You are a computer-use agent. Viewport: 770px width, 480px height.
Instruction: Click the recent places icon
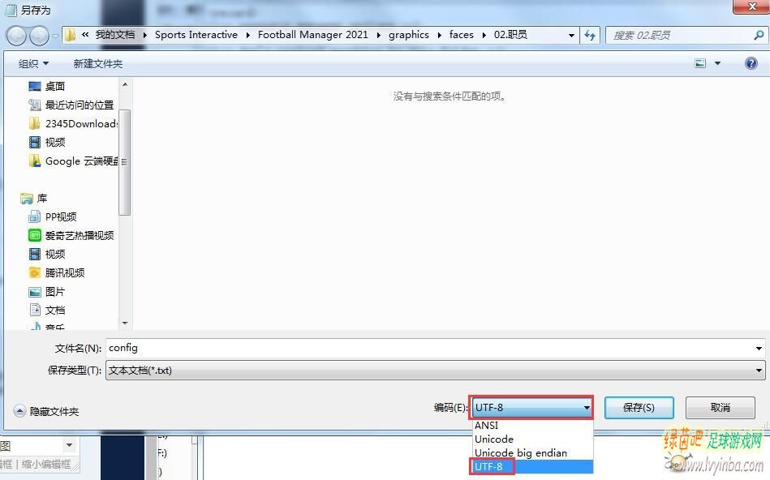(35, 105)
